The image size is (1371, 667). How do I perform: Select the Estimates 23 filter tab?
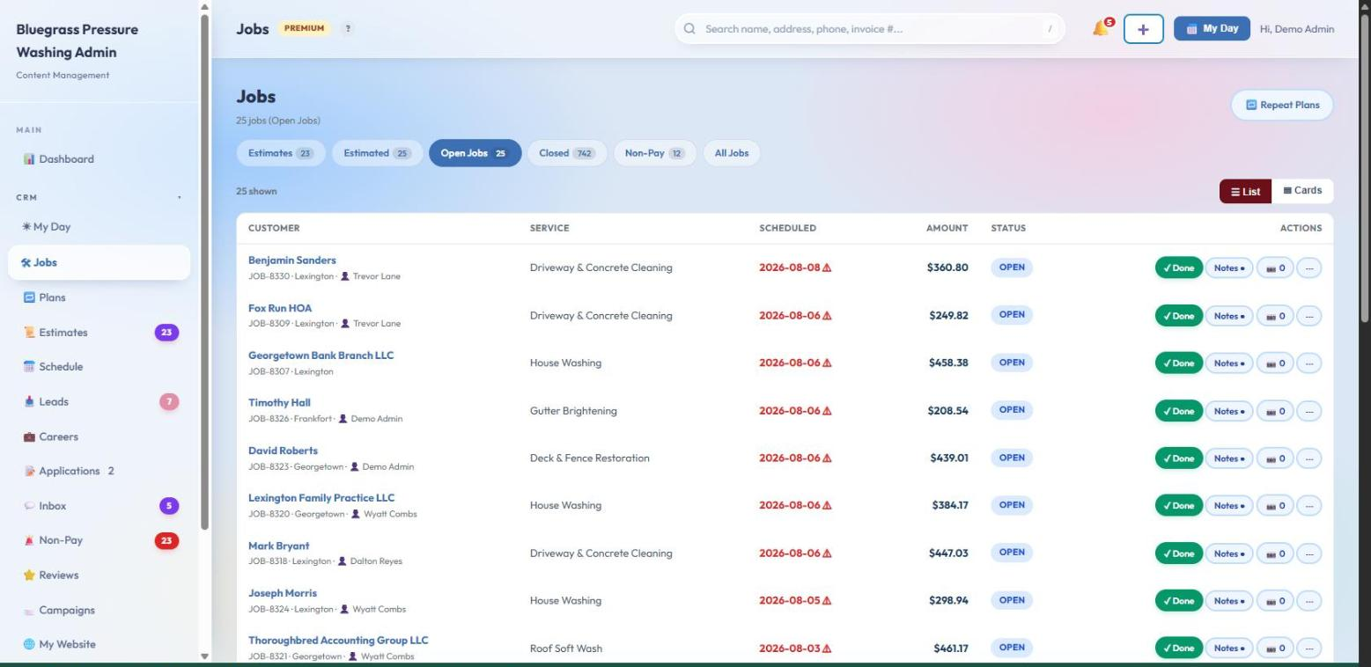pos(280,153)
